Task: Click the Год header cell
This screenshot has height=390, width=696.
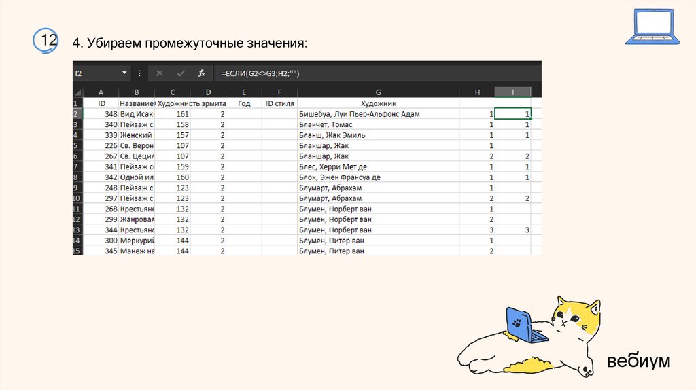Action: [x=244, y=103]
